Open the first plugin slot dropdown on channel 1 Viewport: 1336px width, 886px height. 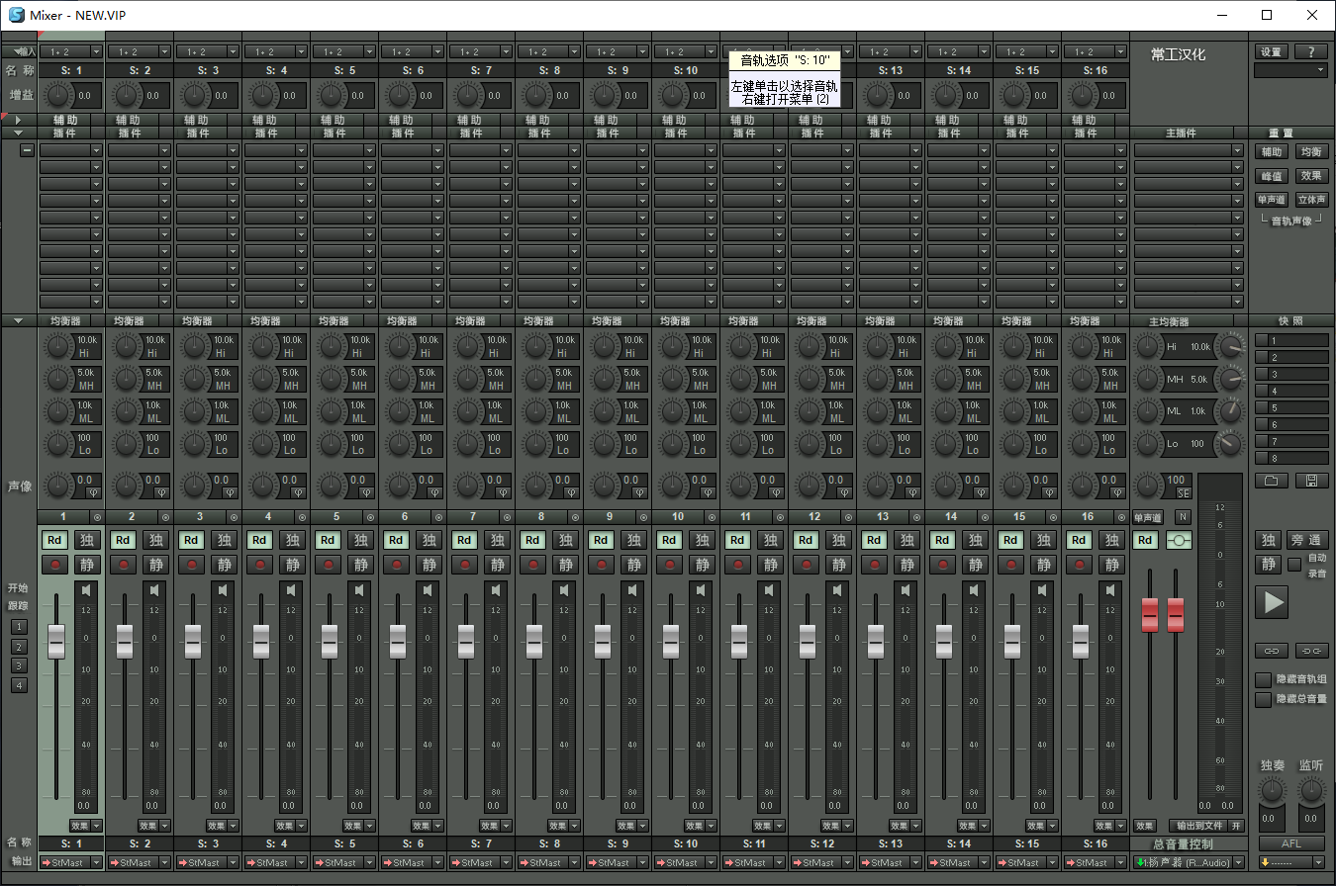tap(97, 150)
